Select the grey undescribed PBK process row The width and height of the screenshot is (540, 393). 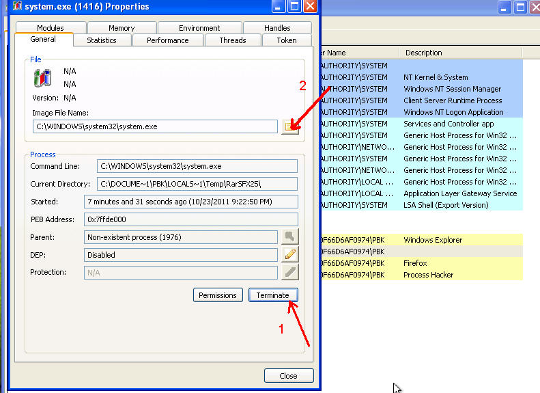tap(422, 252)
